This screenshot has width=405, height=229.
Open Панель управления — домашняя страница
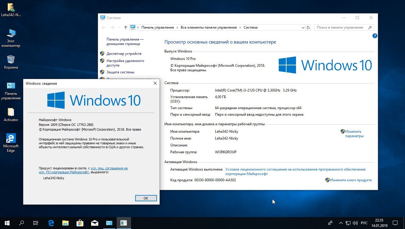(125, 41)
